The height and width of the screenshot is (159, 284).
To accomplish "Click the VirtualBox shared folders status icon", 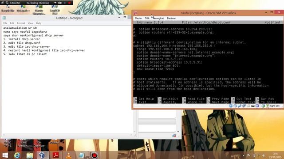I will click(x=248, y=106).
